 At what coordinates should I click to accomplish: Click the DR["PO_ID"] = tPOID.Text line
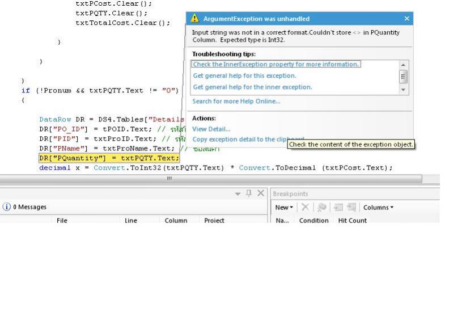tap(96, 129)
